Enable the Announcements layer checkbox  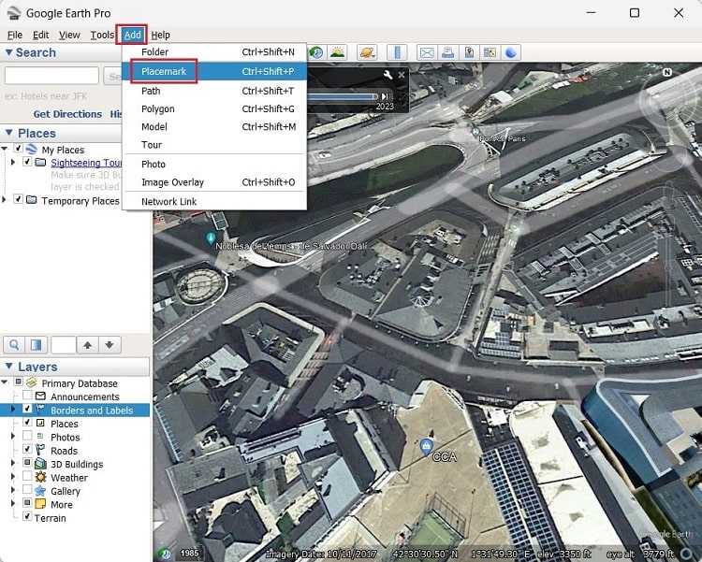(x=27, y=396)
